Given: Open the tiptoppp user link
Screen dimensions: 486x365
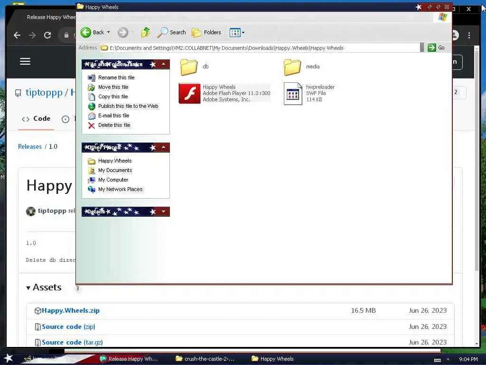Looking at the screenshot, I should coord(44,93).
